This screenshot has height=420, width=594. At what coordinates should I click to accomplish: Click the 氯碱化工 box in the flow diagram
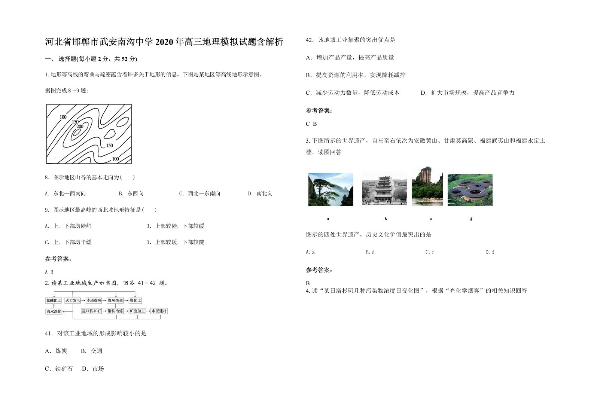point(54,301)
